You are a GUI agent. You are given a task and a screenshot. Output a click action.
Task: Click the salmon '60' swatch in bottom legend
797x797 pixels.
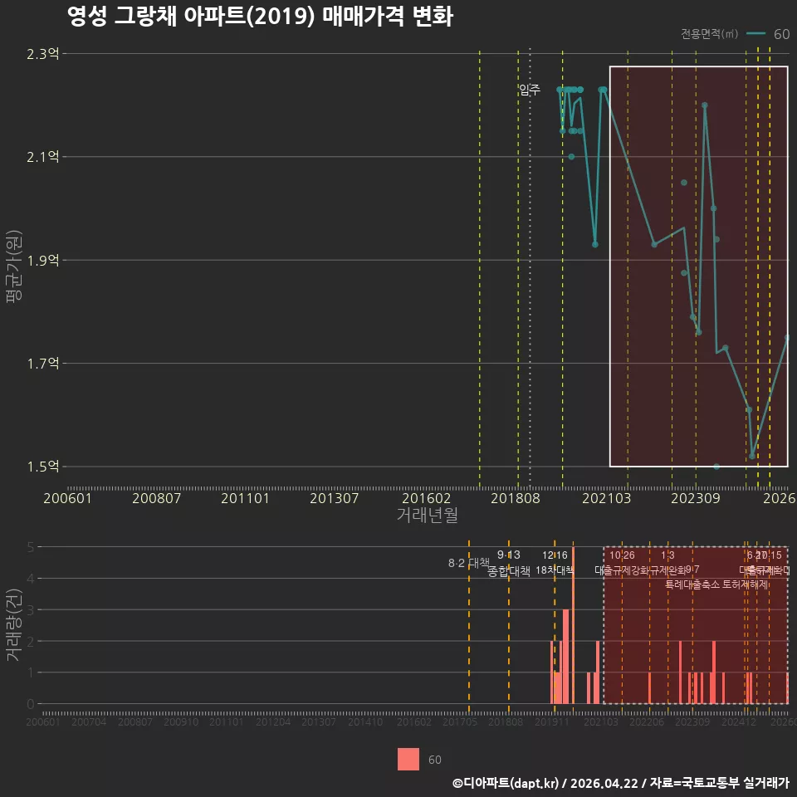(x=408, y=759)
